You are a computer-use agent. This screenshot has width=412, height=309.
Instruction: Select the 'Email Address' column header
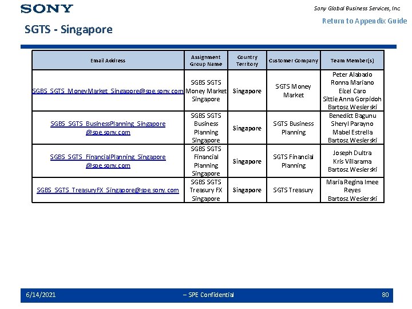click(x=108, y=61)
